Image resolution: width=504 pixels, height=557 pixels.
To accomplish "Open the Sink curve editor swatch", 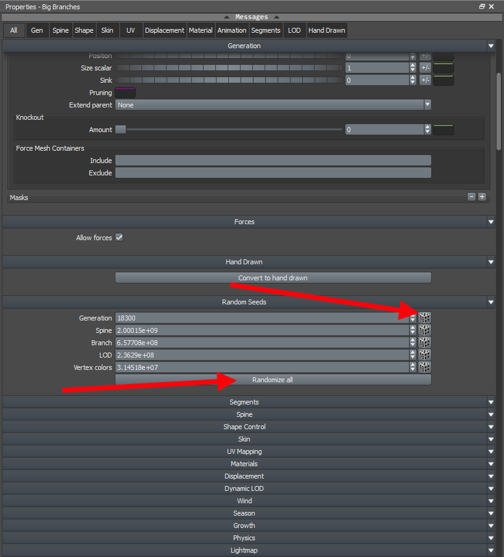I will click(444, 80).
